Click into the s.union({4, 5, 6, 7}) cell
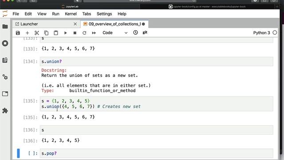The height and width of the screenshot is (160, 284). point(157,104)
